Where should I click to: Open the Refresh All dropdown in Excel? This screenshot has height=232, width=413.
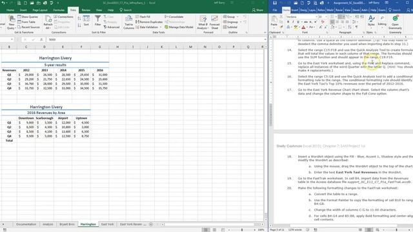(48, 23)
